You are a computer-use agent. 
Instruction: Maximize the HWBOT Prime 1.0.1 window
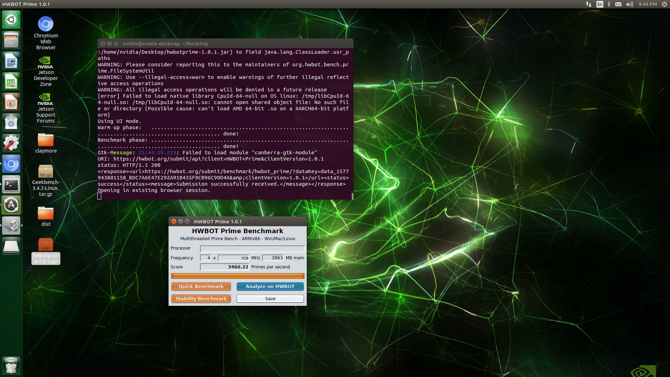[187, 221]
